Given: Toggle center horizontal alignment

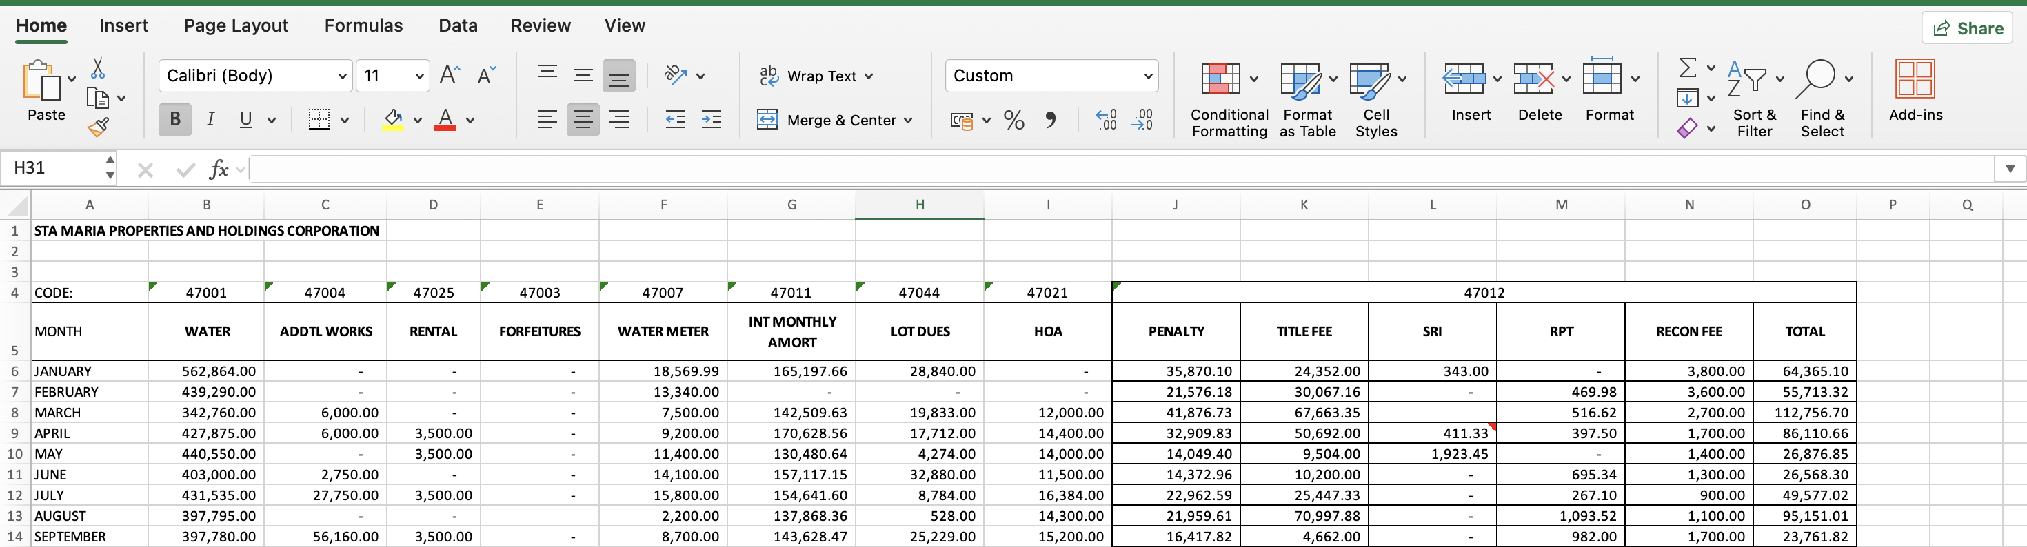Looking at the screenshot, I should 583,121.
